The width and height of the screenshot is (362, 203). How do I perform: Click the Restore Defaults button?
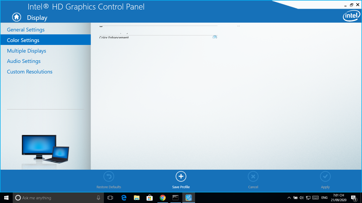tap(109, 180)
